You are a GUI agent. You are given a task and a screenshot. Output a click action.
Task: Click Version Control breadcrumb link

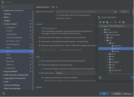[42, 7]
